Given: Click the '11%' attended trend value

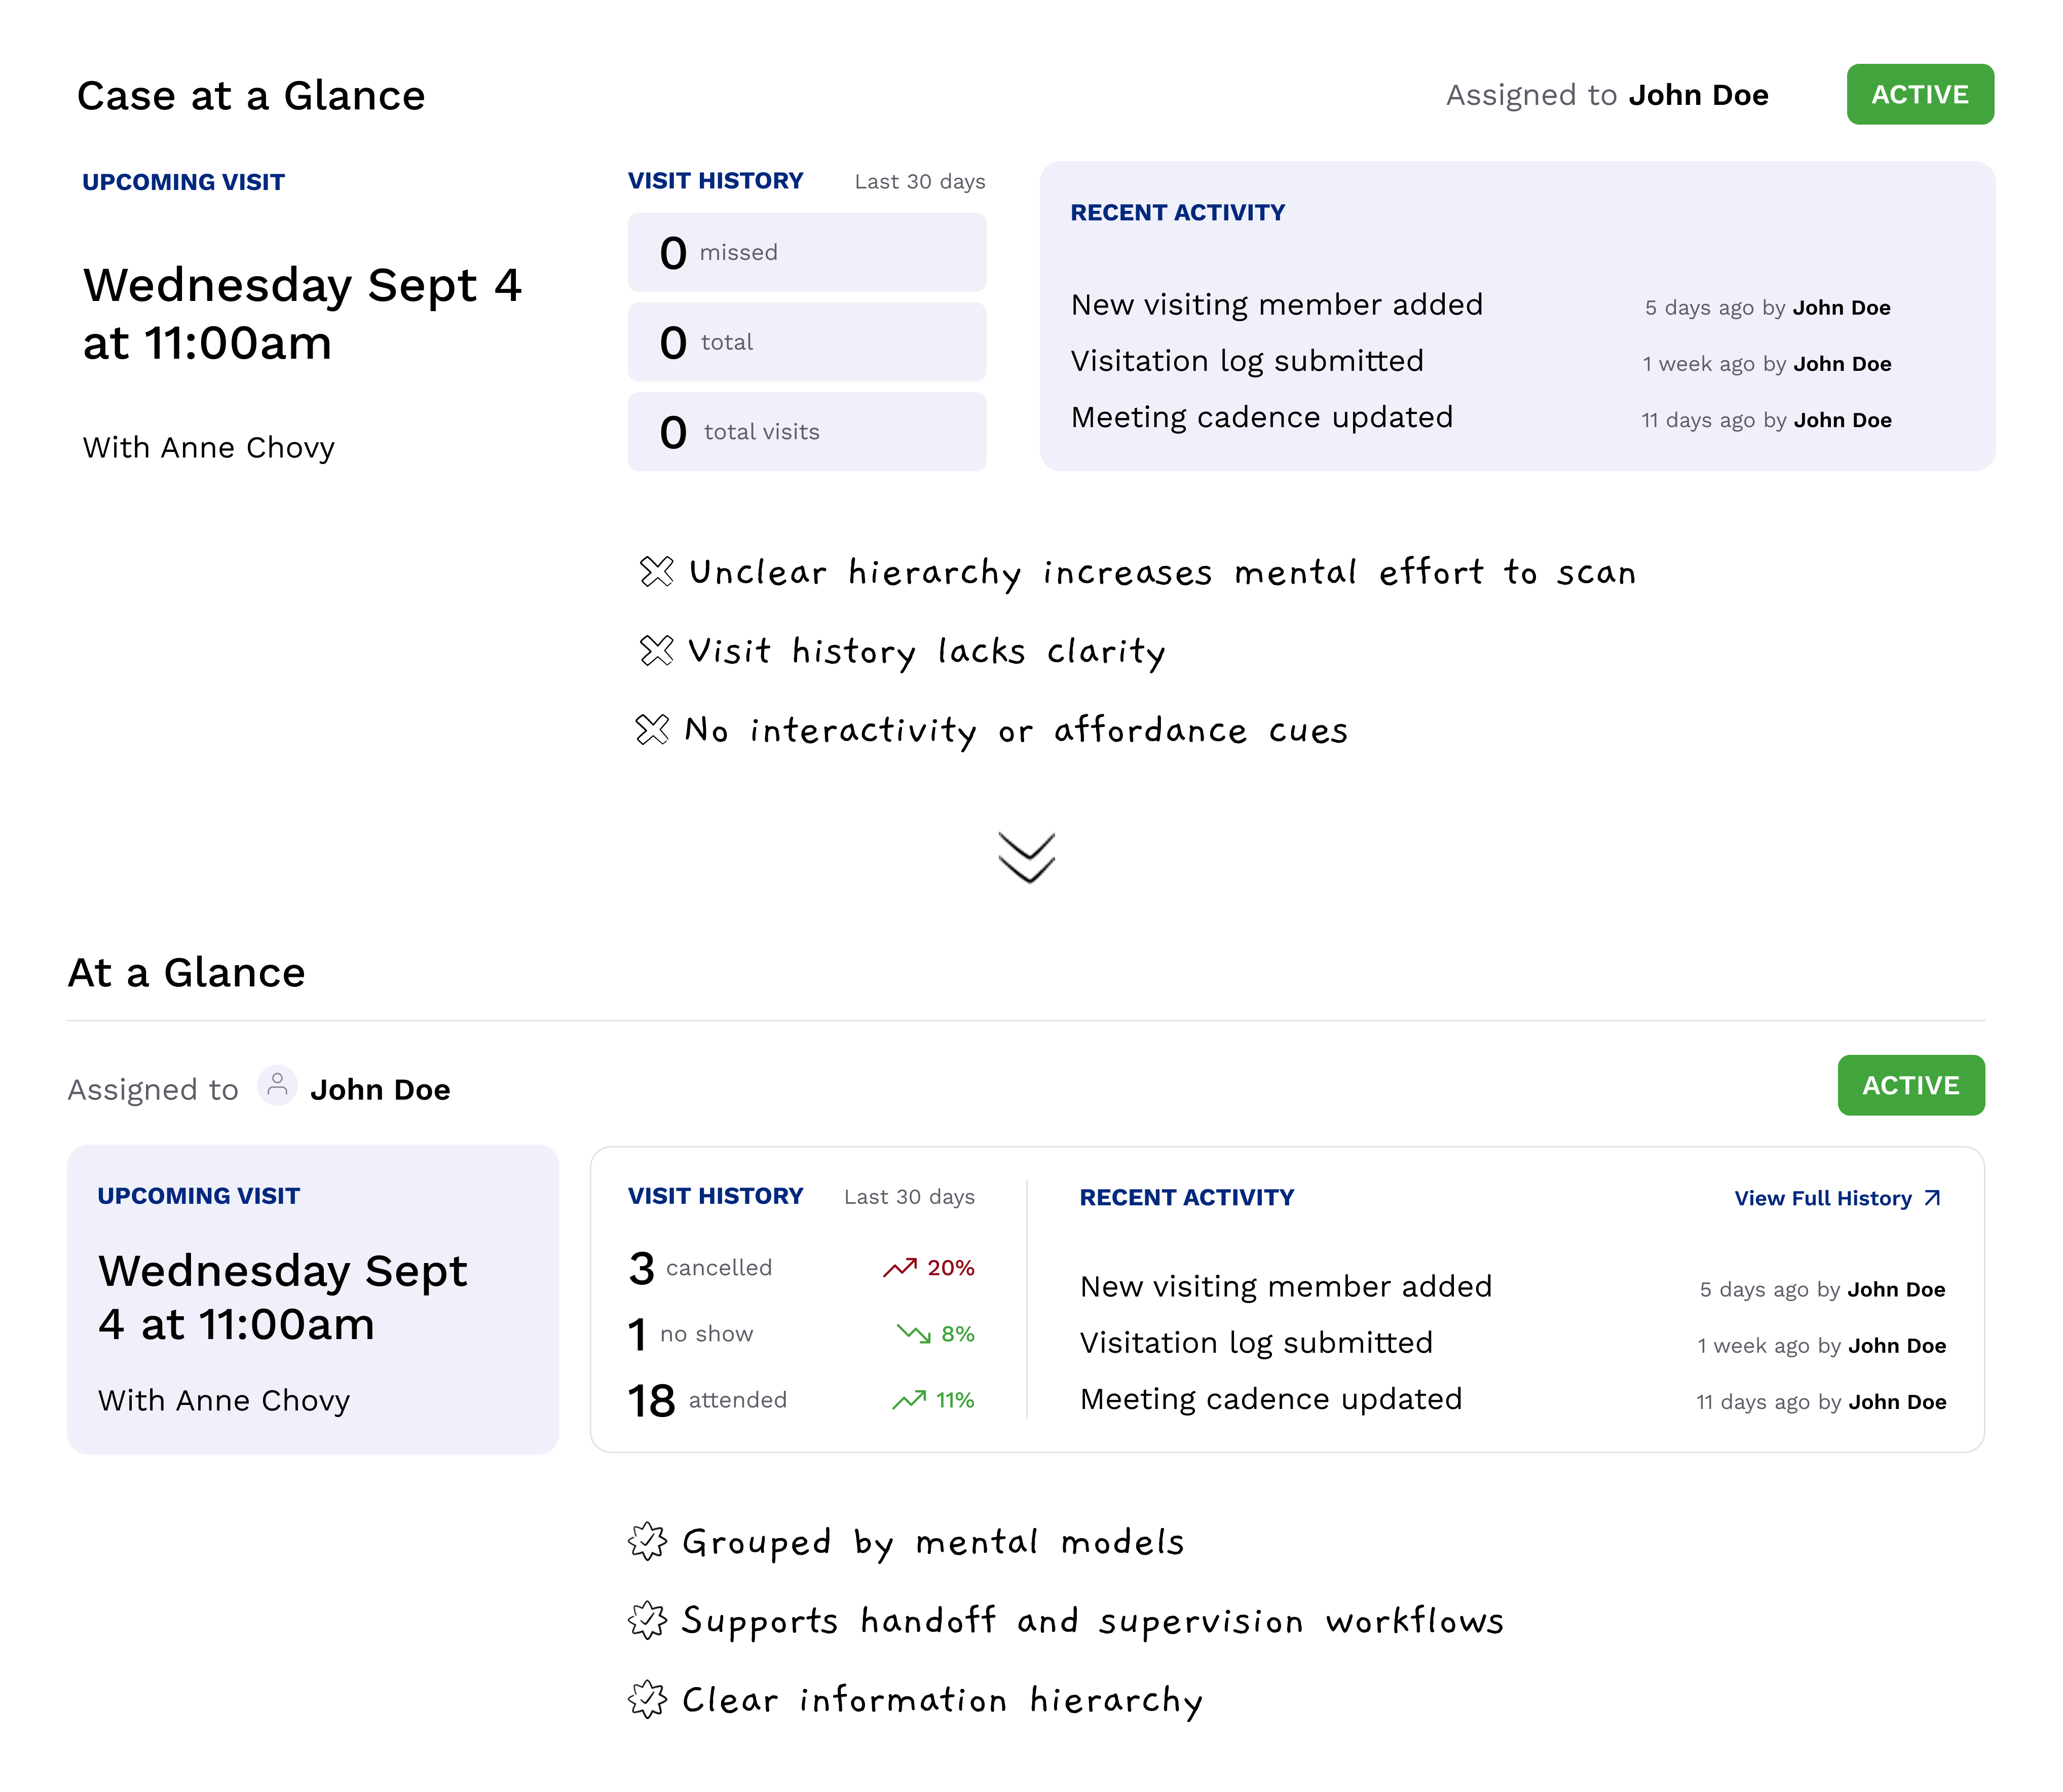Looking at the screenshot, I should coord(955,1400).
